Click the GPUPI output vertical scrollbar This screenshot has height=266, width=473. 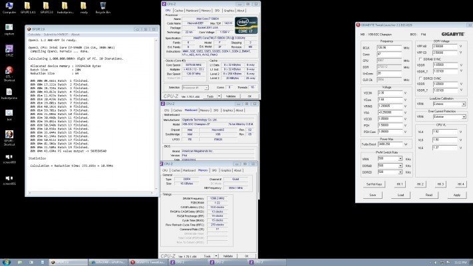coord(156,114)
